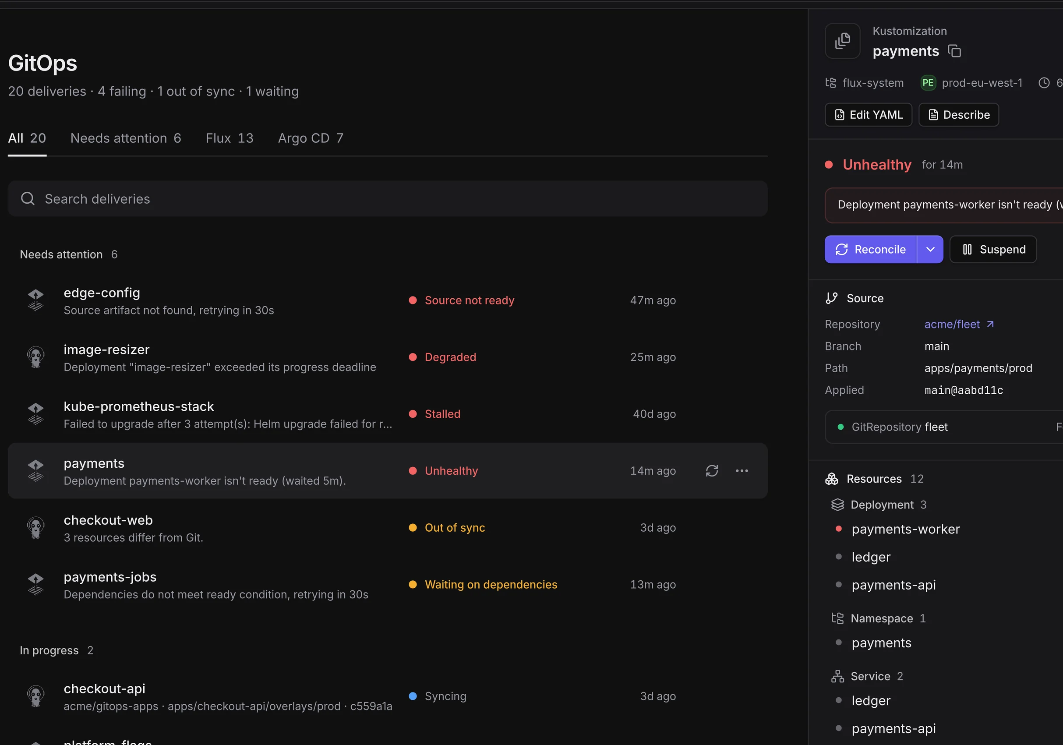Open the Needs attention tab
Image resolution: width=1063 pixels, height=745 pixels.
[x=126, y=138]
